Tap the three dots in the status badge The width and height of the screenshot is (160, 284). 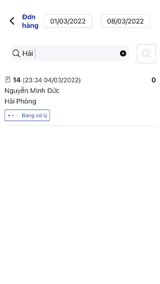coord(13,115)
